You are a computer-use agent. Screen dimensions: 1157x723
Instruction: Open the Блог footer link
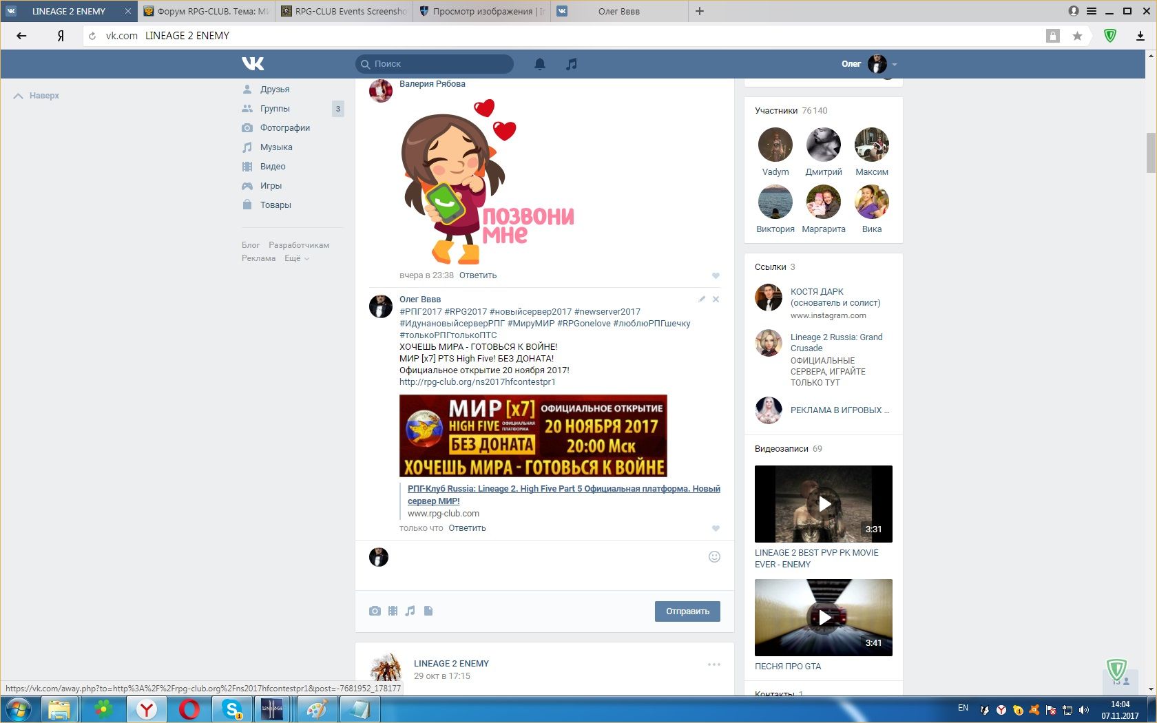(251, 245)
